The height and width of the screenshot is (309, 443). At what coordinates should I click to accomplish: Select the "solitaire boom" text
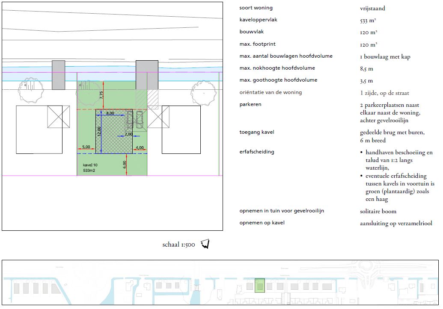[378, 211]
